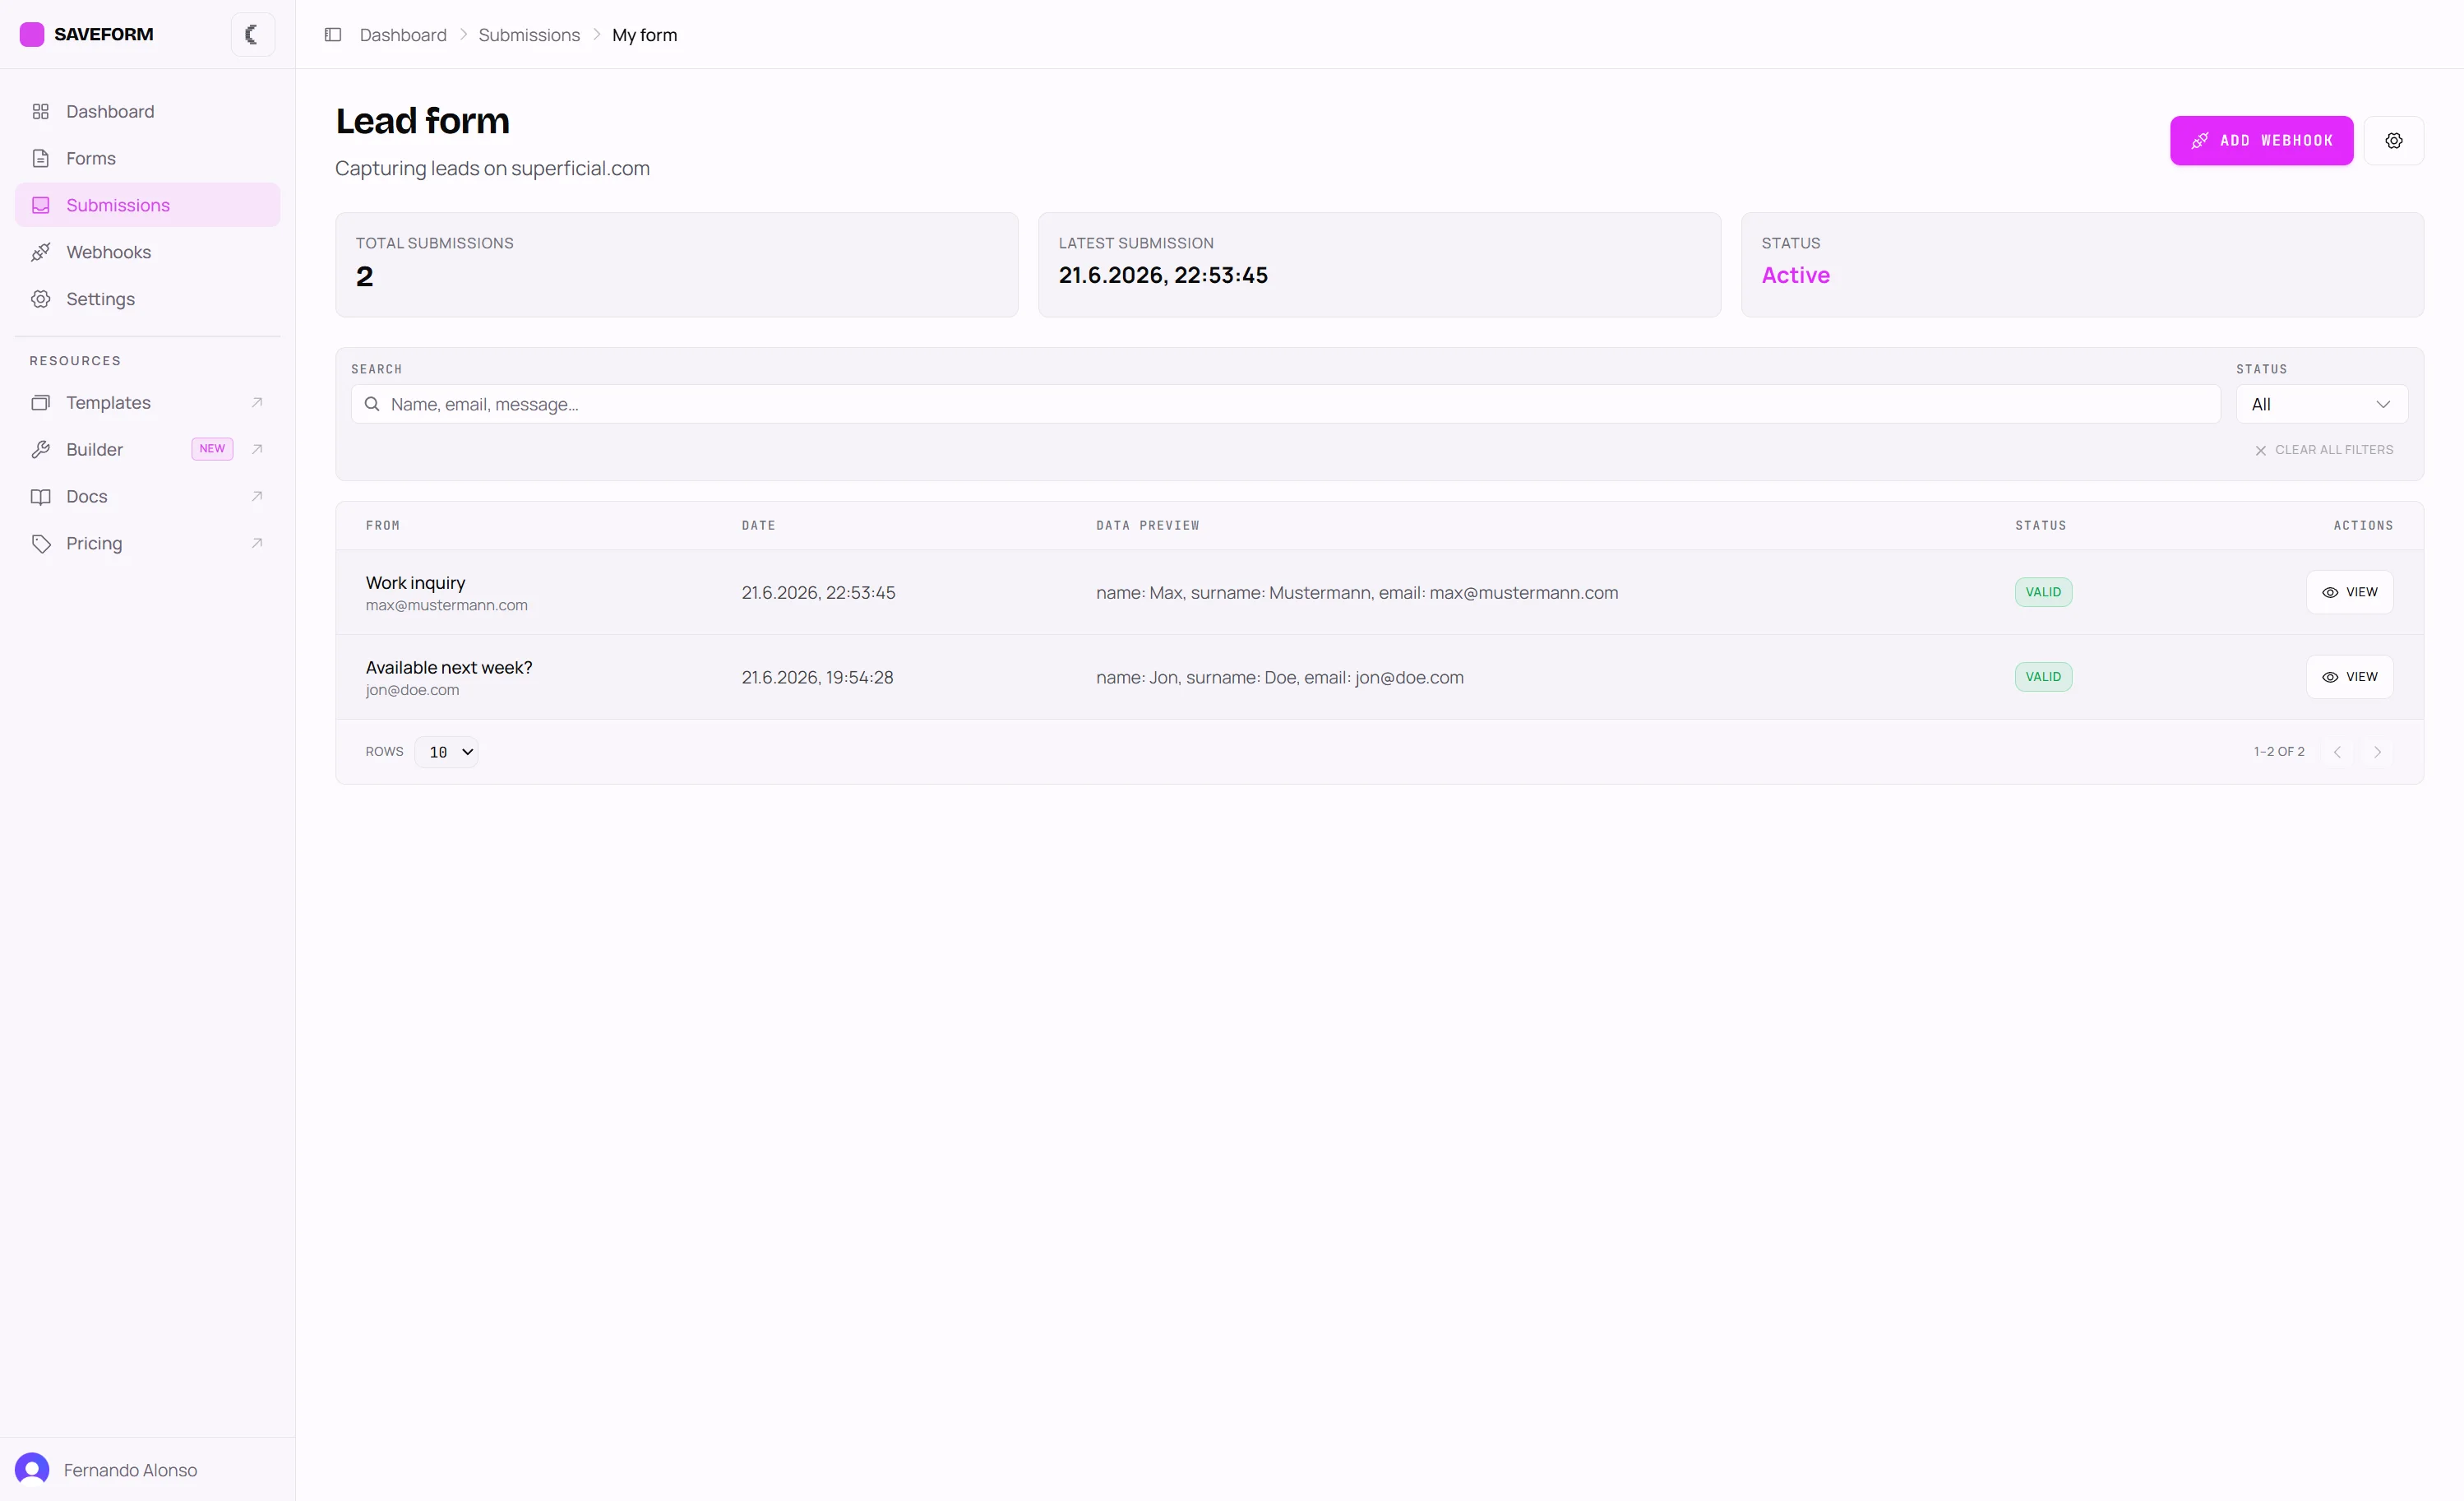
Task: Open Webhooks in the sidebar
Action: [147, 252]
